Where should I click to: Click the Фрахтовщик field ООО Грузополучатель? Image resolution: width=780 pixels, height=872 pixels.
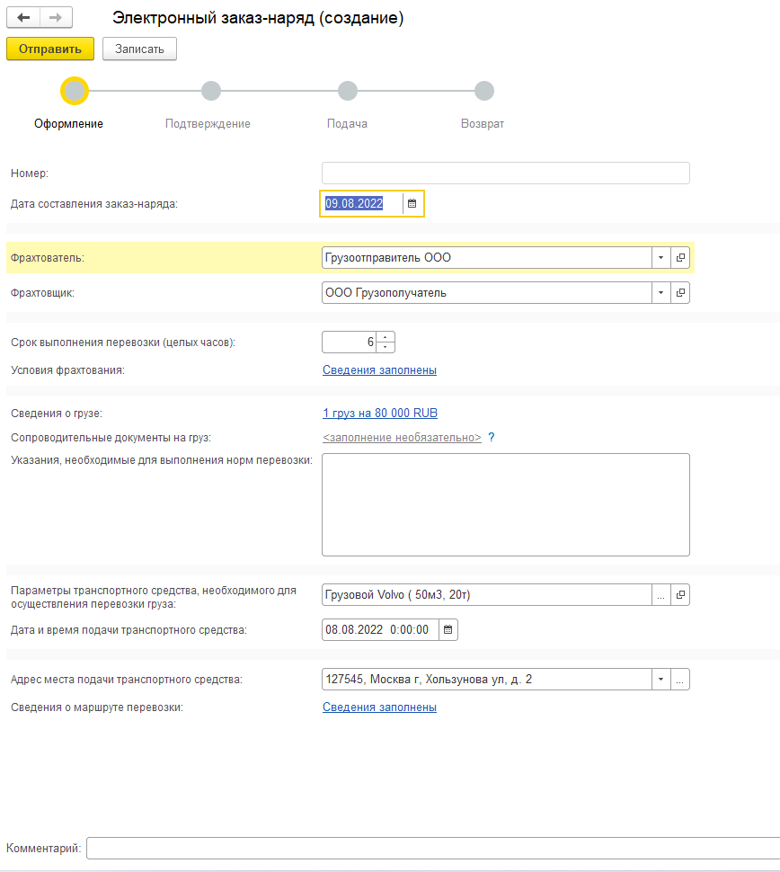(486, 292)
